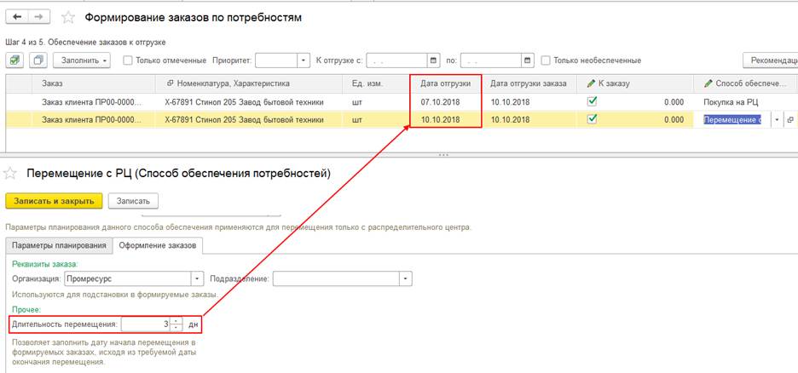Viewport: 798px width, 373px height.
Task: Click the К заказу column header
Action: (637, 83)
